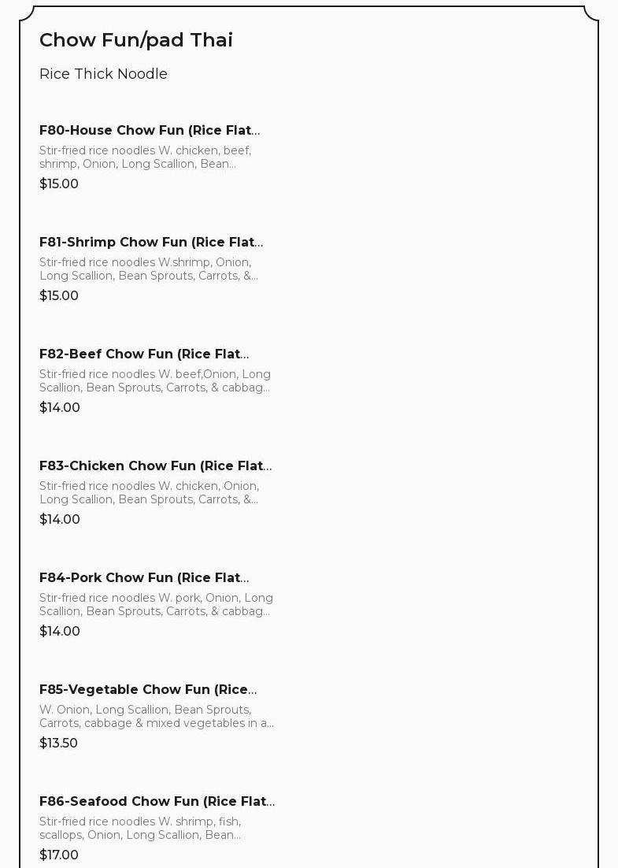Click the F82-Beef Chow Fun title
Viewport: 618px width, 868px height.
pos(144,354)
